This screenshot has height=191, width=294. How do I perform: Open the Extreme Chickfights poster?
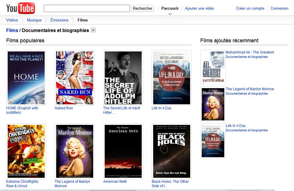[26, 151]
